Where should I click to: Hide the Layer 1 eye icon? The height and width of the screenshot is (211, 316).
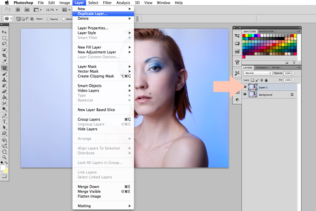click(x=245, y=87)
